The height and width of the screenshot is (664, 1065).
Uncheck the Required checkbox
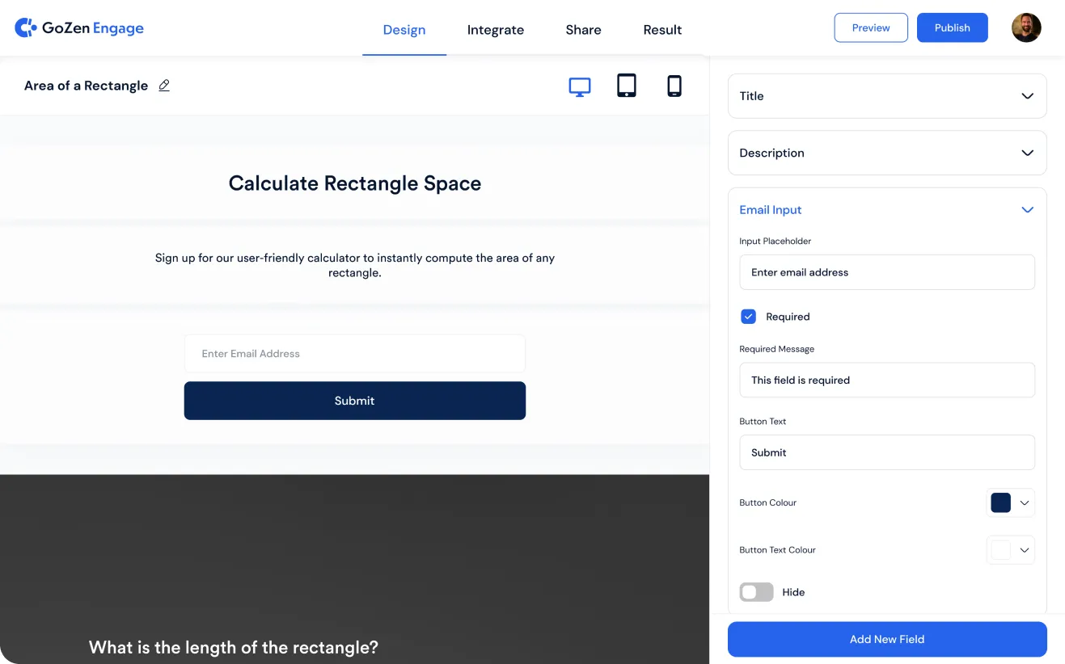pos(749,317)
